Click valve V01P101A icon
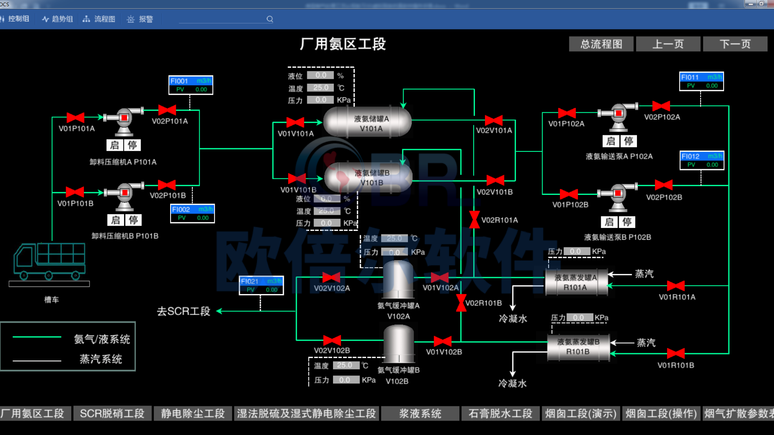774x435 pixels. pyautogui.click(x=75, y=117)
